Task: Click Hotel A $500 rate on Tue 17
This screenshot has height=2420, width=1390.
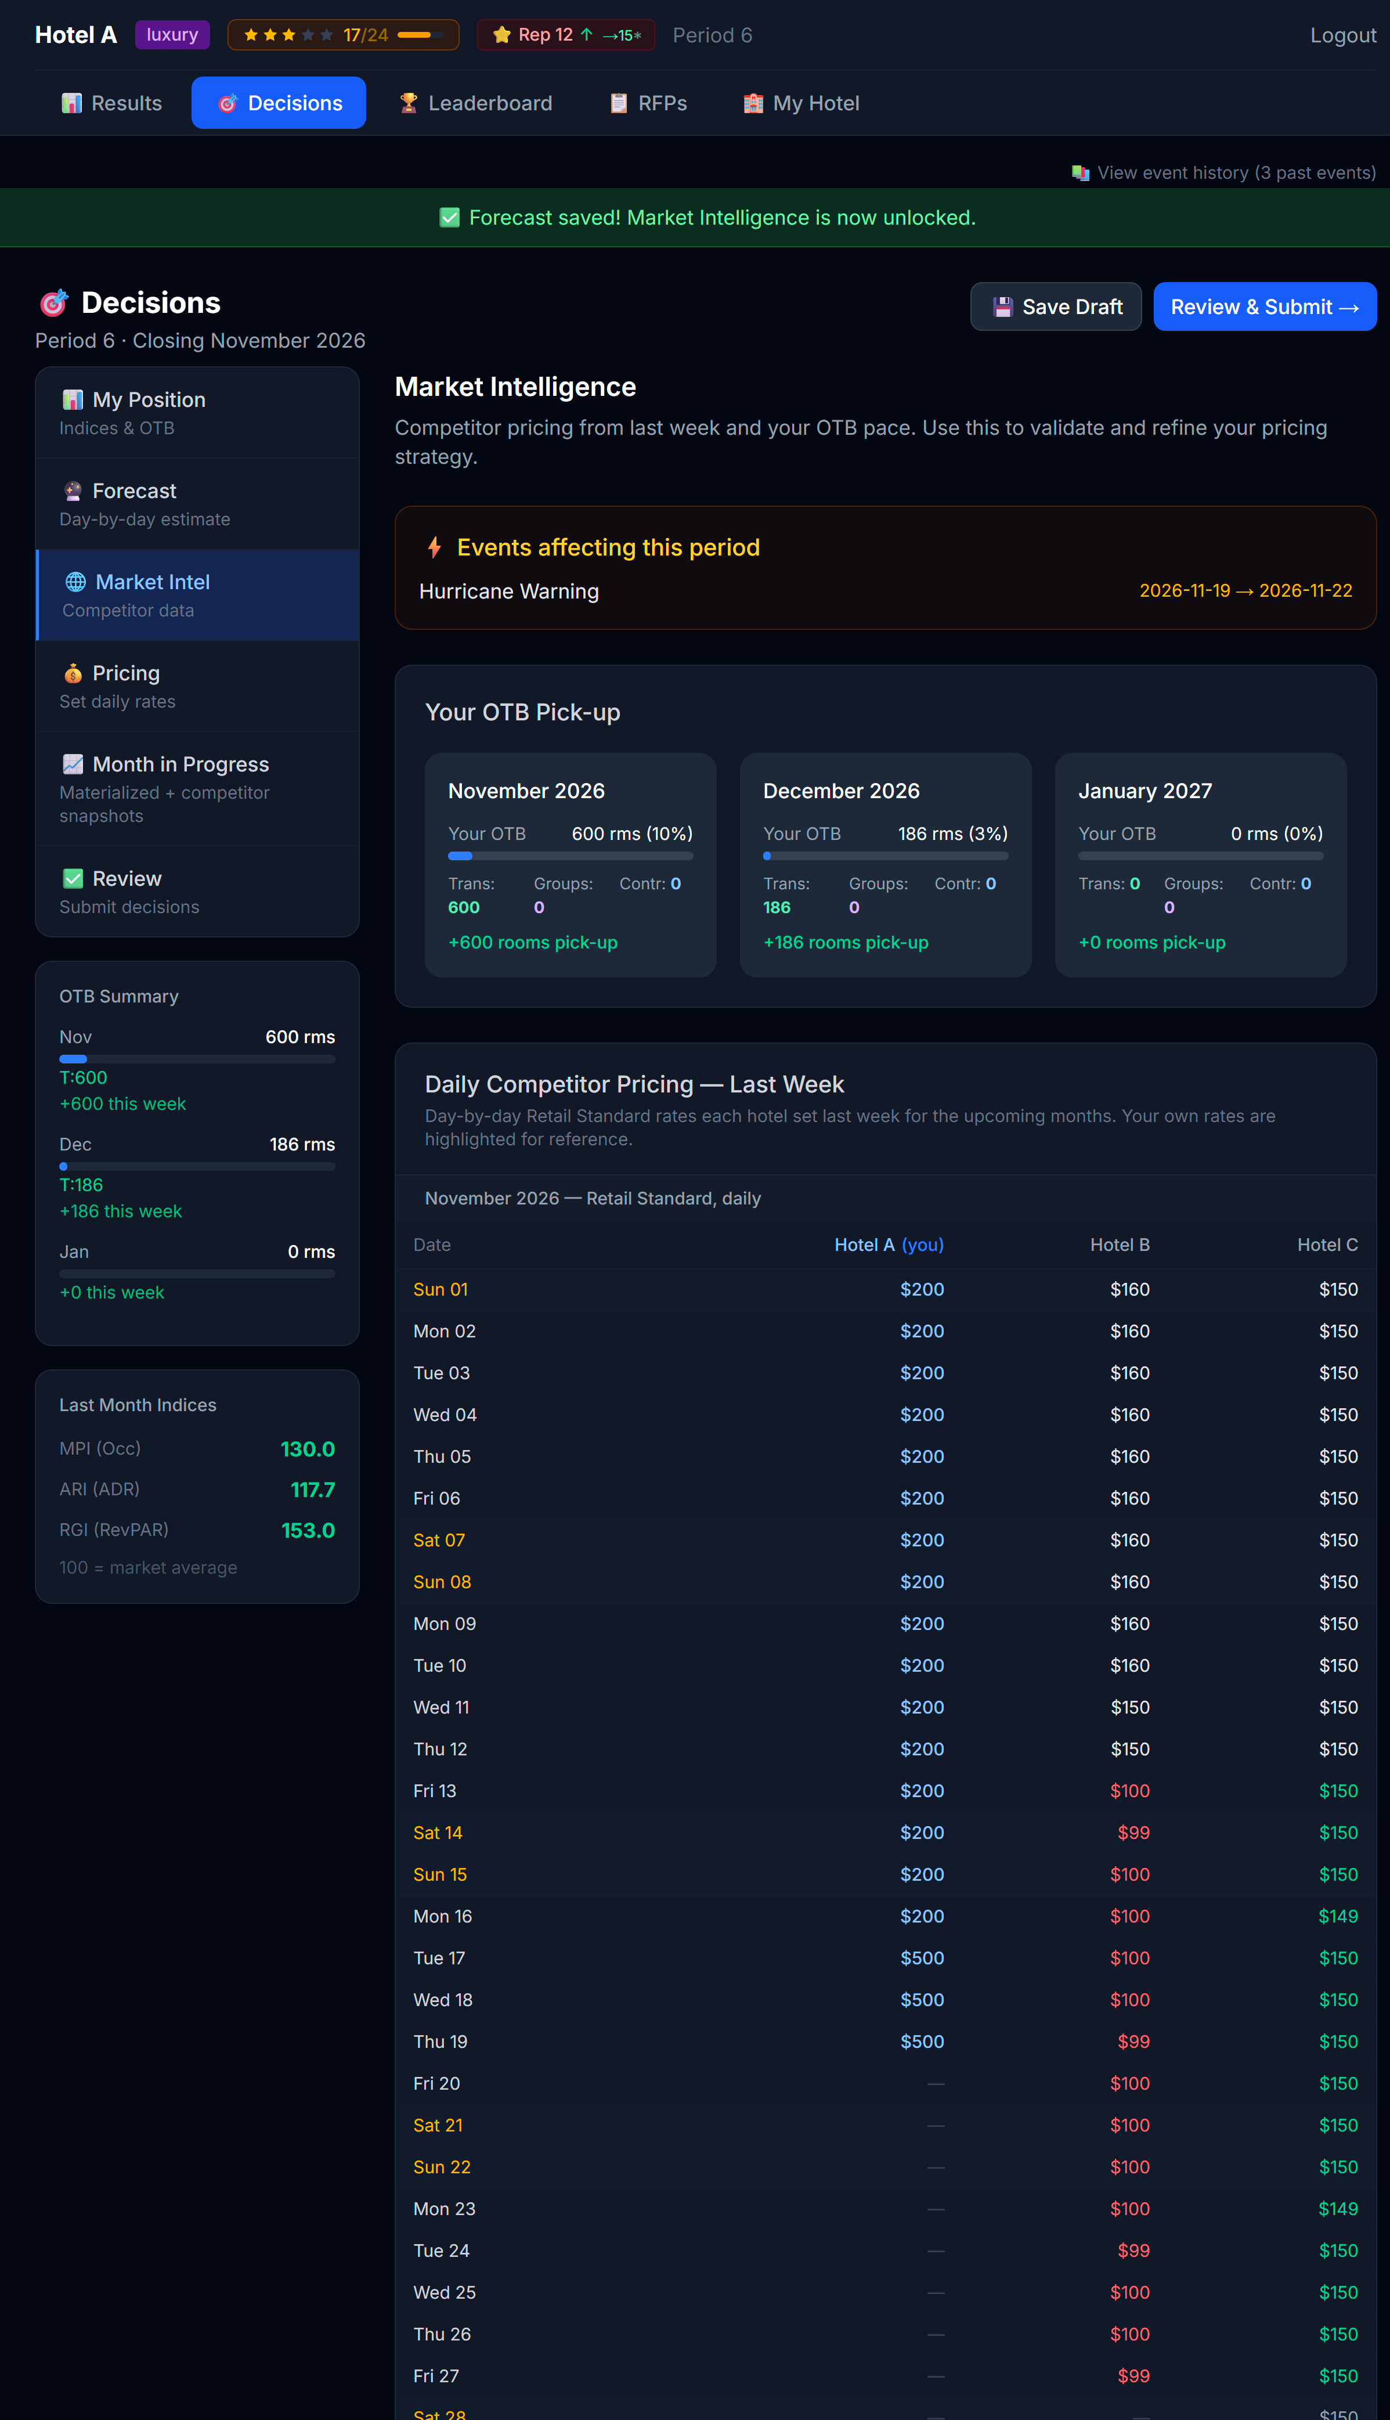Action: click(x=922, y=1959)
